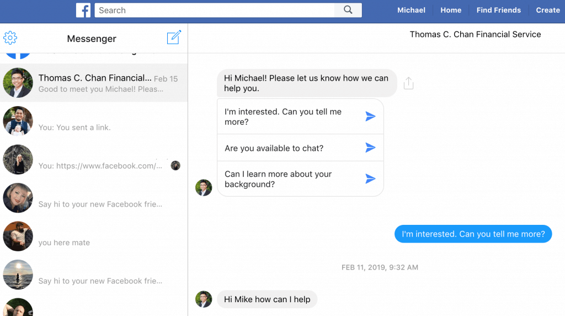The width and height of the screenshot is (565, 316).
Task: Open Create in top navigation
Action: point(548,10)
